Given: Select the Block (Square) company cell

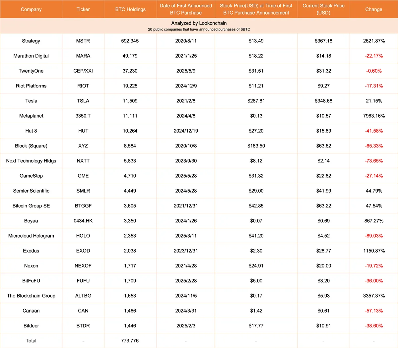Looking at the screenshot, I should pyautogui.click(x=31, y=146).
